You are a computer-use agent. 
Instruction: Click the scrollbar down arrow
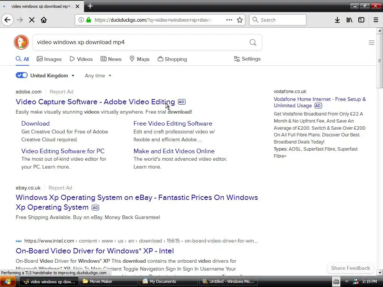point(380,272)
